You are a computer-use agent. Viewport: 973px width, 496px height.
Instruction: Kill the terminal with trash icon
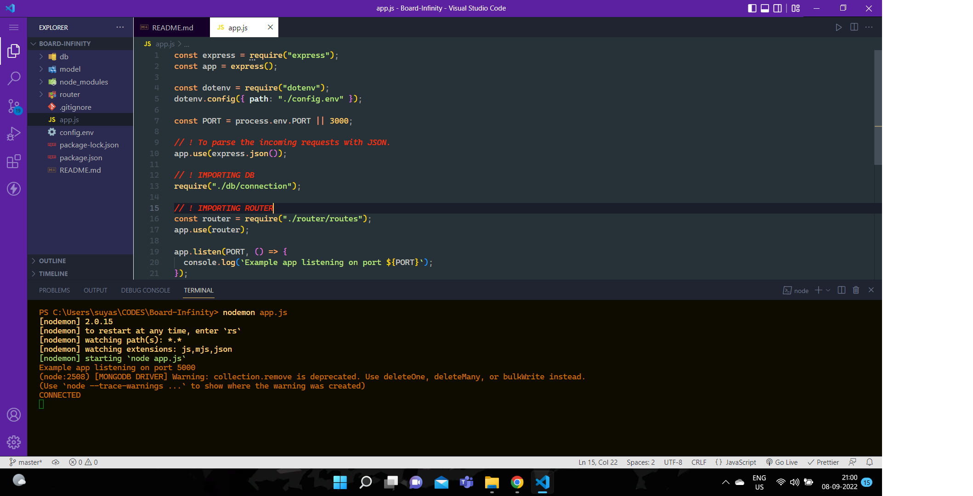[x=856, y=290]
